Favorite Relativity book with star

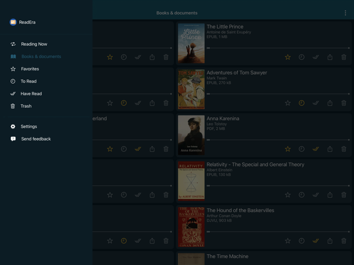point(287,195)
